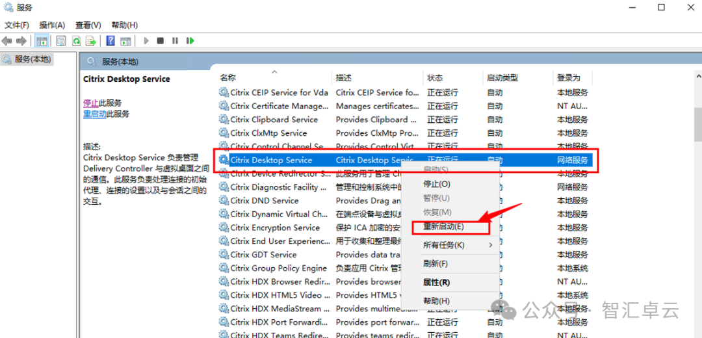Click the gear icon beside Citrix End User Experienc...
Image resolution: width=702 pixels, height=338 pixels.
coord(224,241)
